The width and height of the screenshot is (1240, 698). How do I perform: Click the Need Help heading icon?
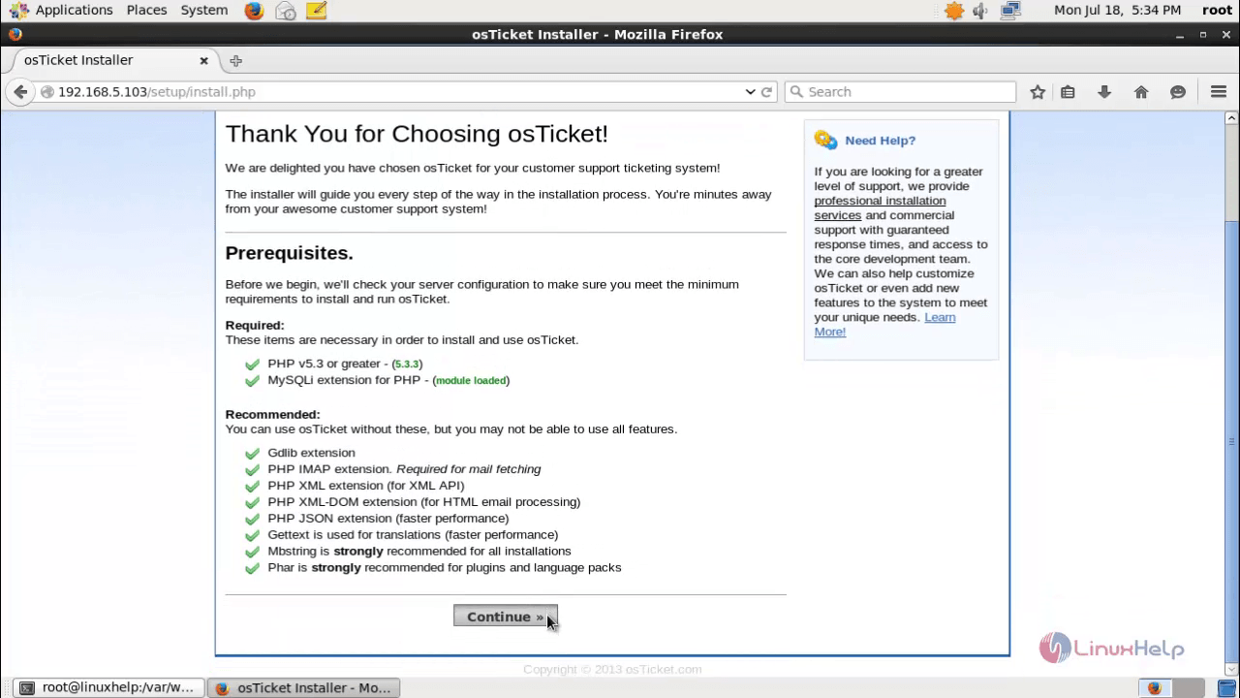(x=825, y=141)
